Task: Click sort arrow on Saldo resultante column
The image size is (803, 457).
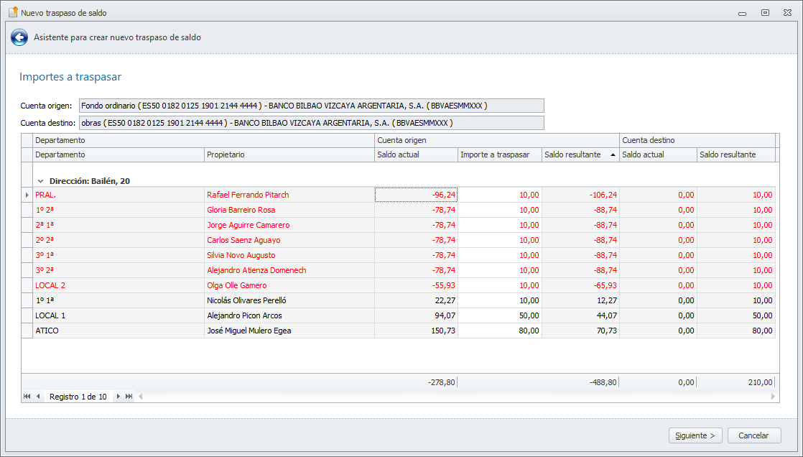Action: 613,154
